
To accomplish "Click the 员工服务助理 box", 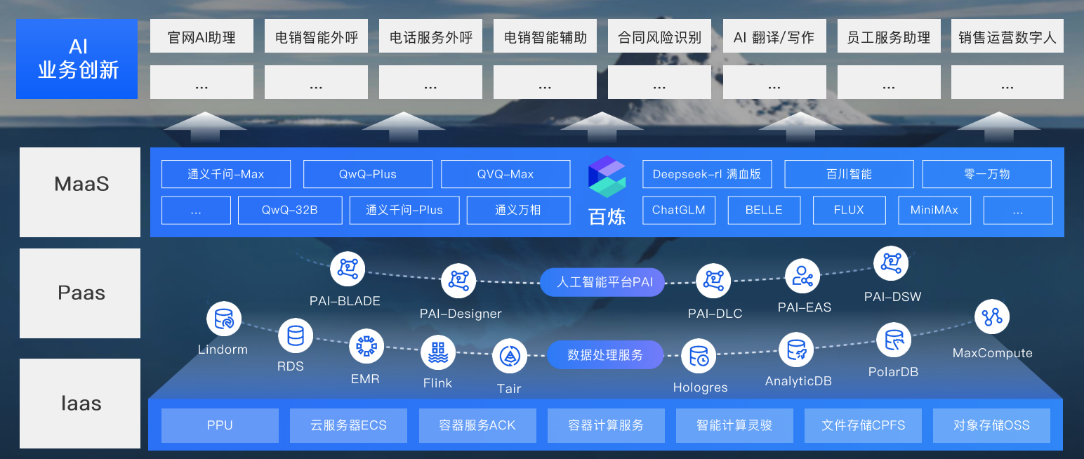I will pos(889,36).
